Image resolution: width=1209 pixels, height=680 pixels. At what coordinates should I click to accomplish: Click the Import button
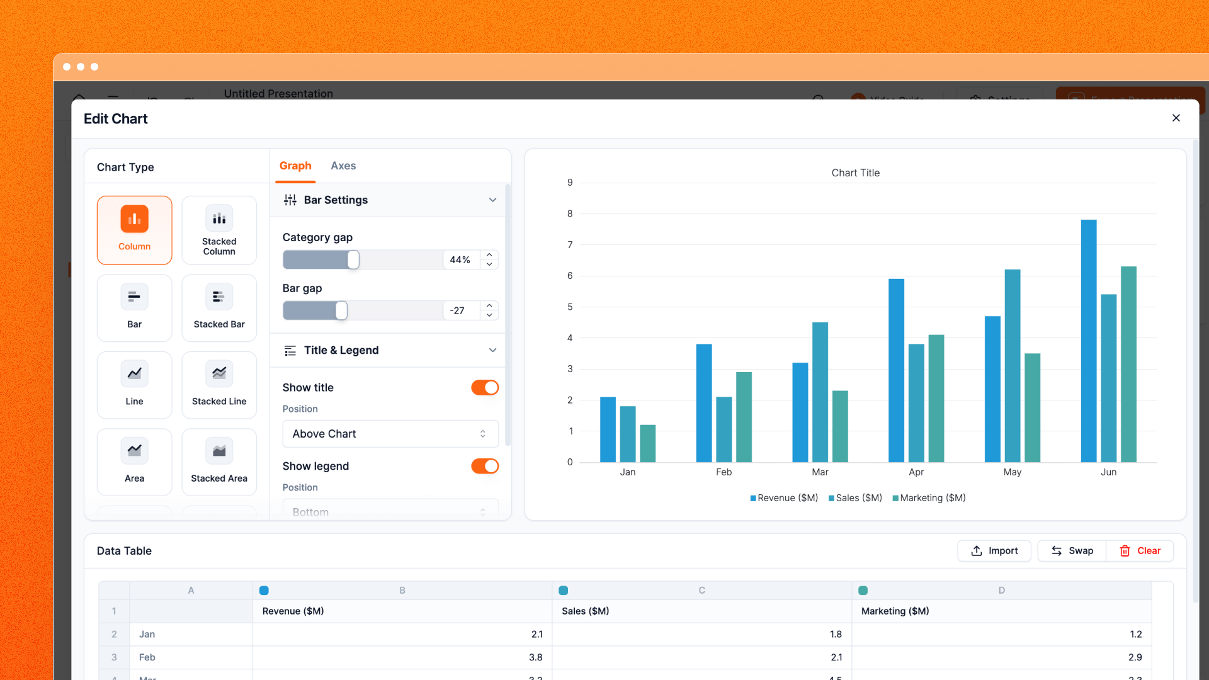pyautogui.click(x=994, y=551)
